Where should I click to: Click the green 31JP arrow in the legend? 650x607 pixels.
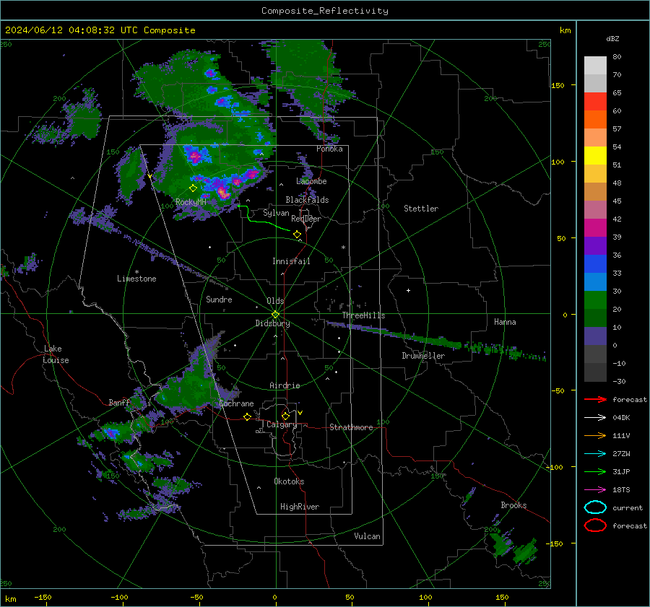[x=595, y=471]
